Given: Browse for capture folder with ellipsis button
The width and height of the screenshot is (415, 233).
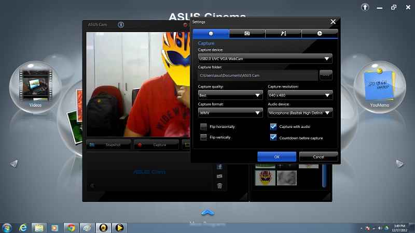Looking at the screenshot, I should click(326, 75).
